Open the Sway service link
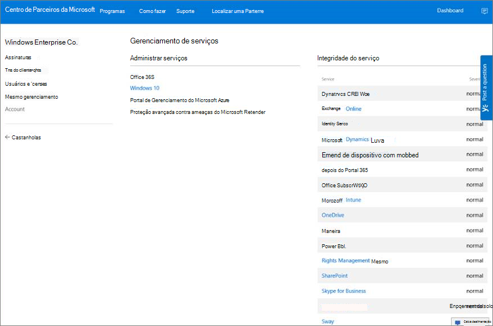493x326 pixels. pyautogui.click(x=327, y=321)
